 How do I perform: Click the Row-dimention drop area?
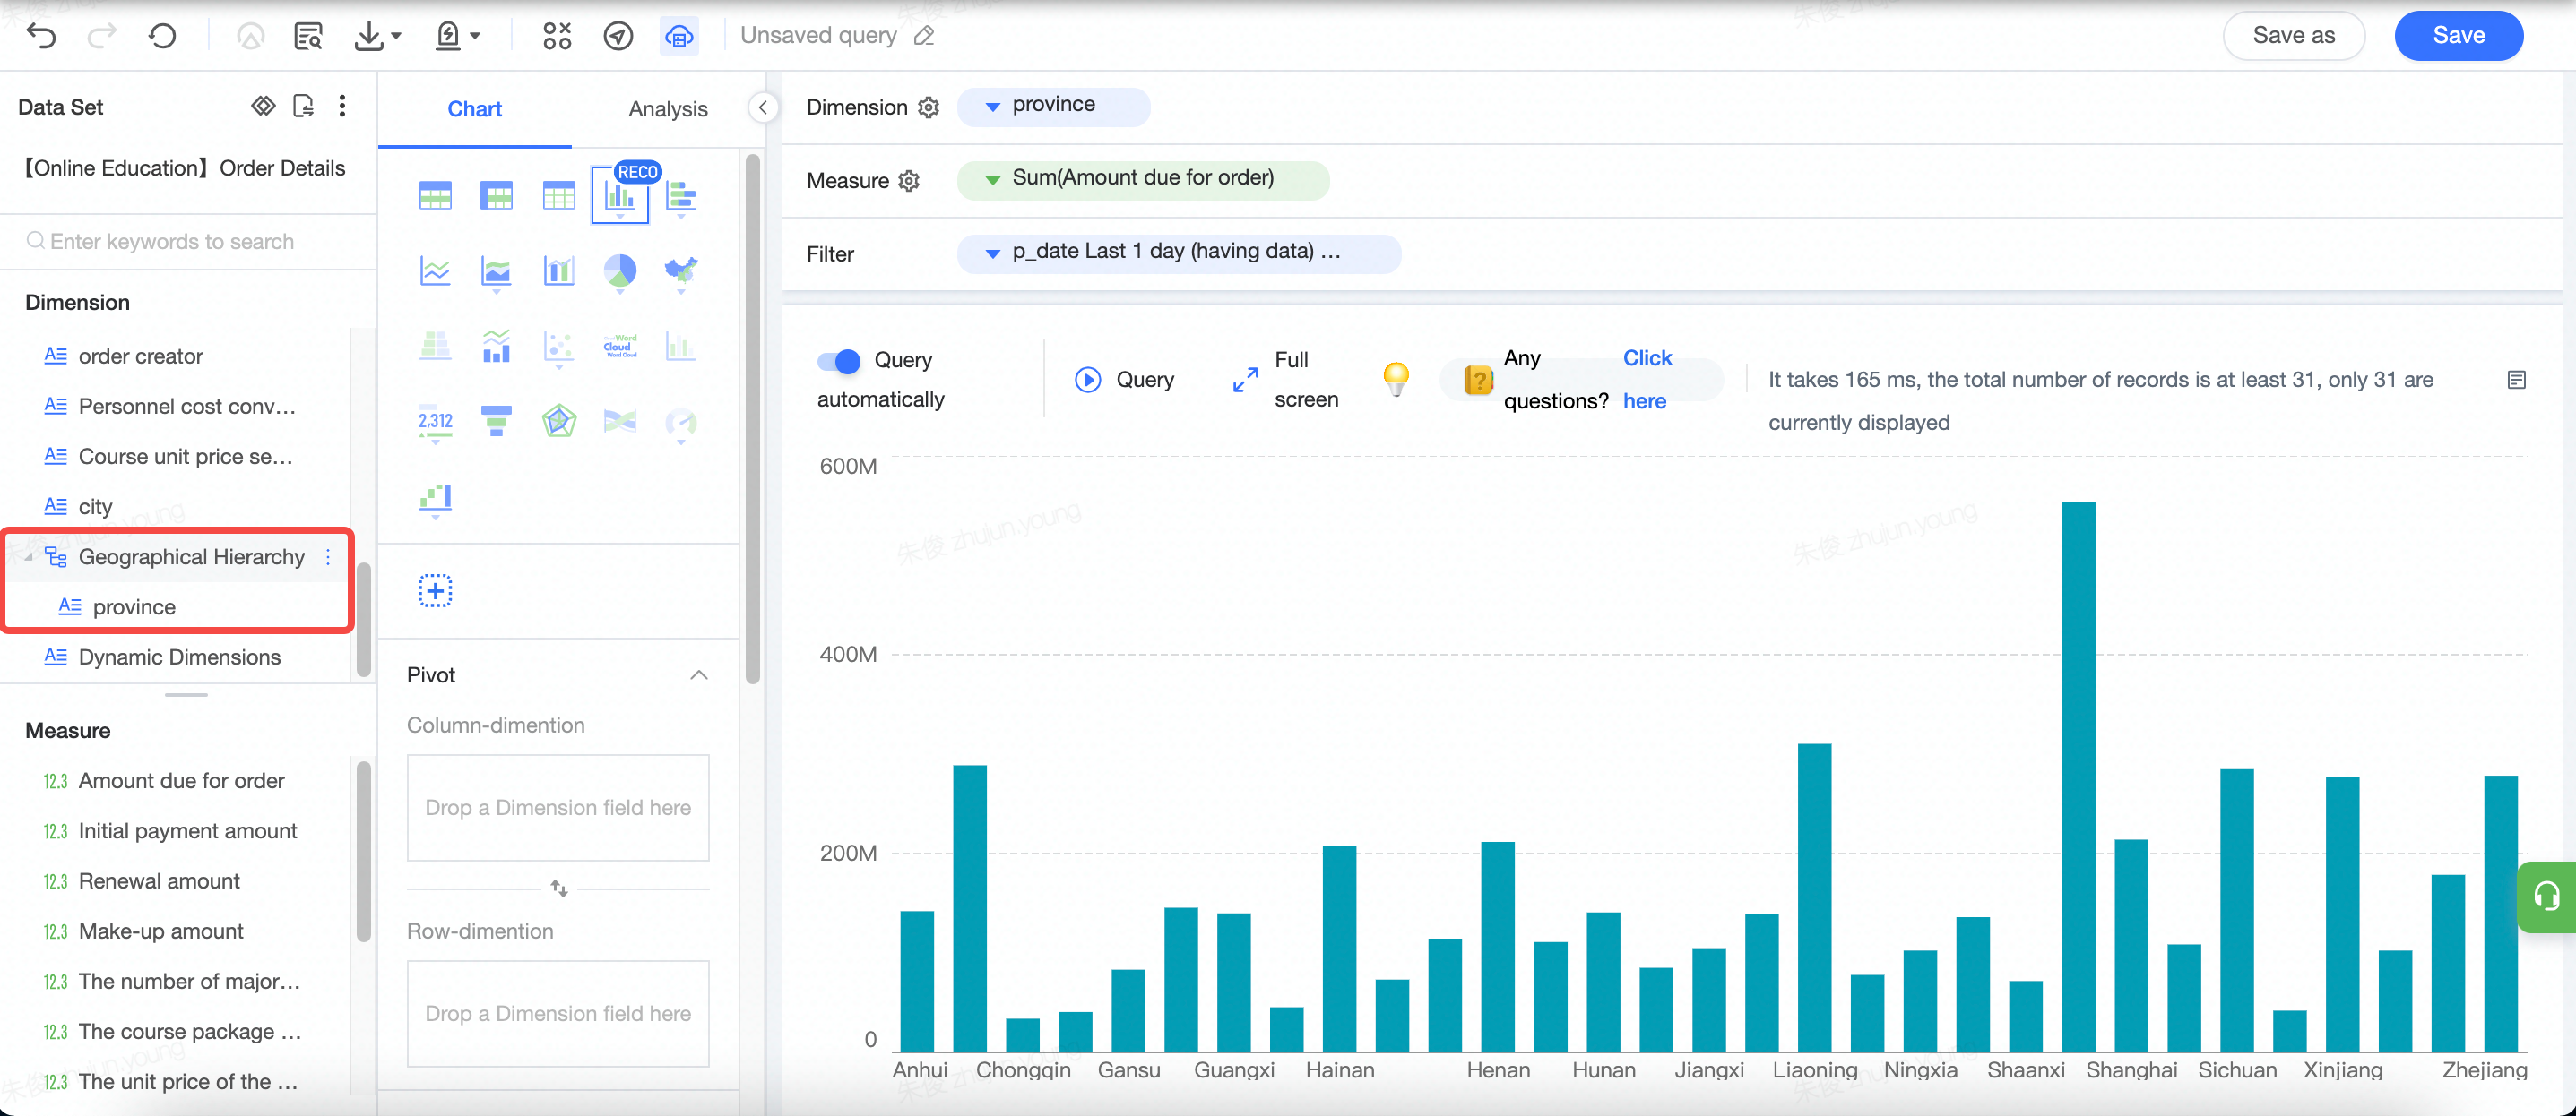pos(558,1013)
